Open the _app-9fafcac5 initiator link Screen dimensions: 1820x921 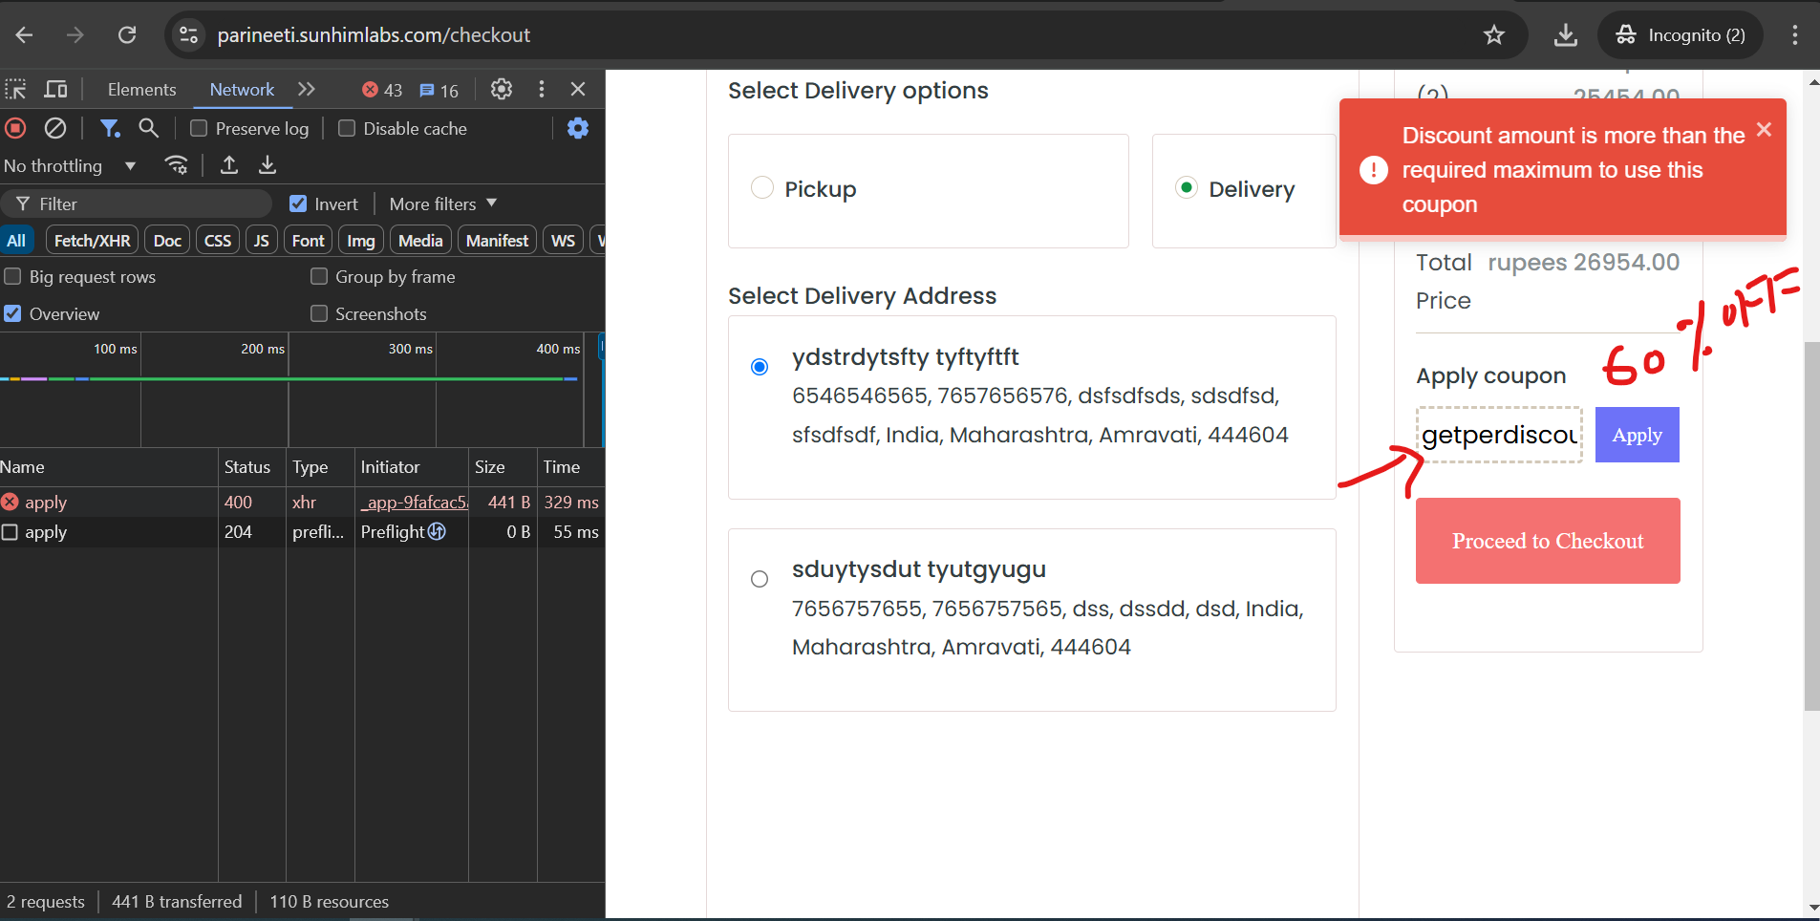click(415, 503)
